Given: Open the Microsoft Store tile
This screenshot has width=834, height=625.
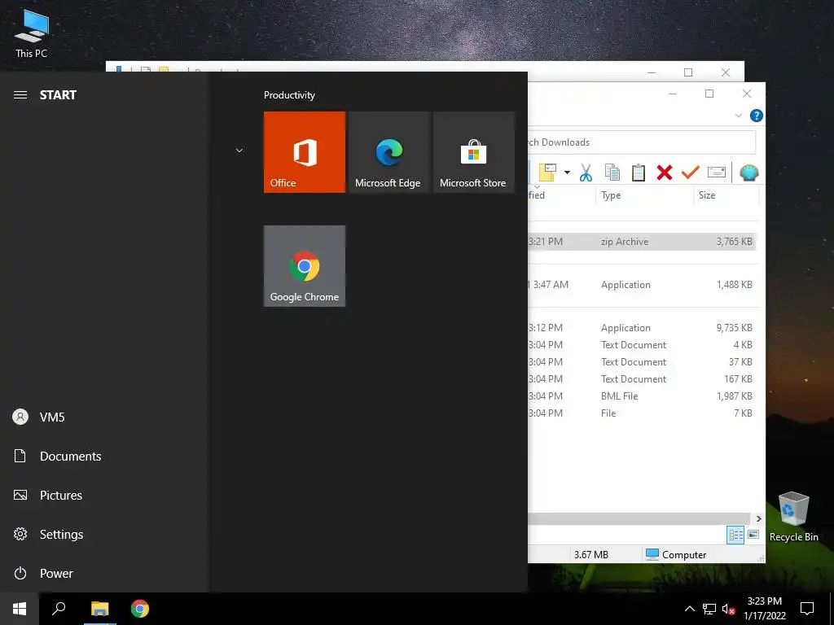Looking at the screenshot, I should click(474, 152).
